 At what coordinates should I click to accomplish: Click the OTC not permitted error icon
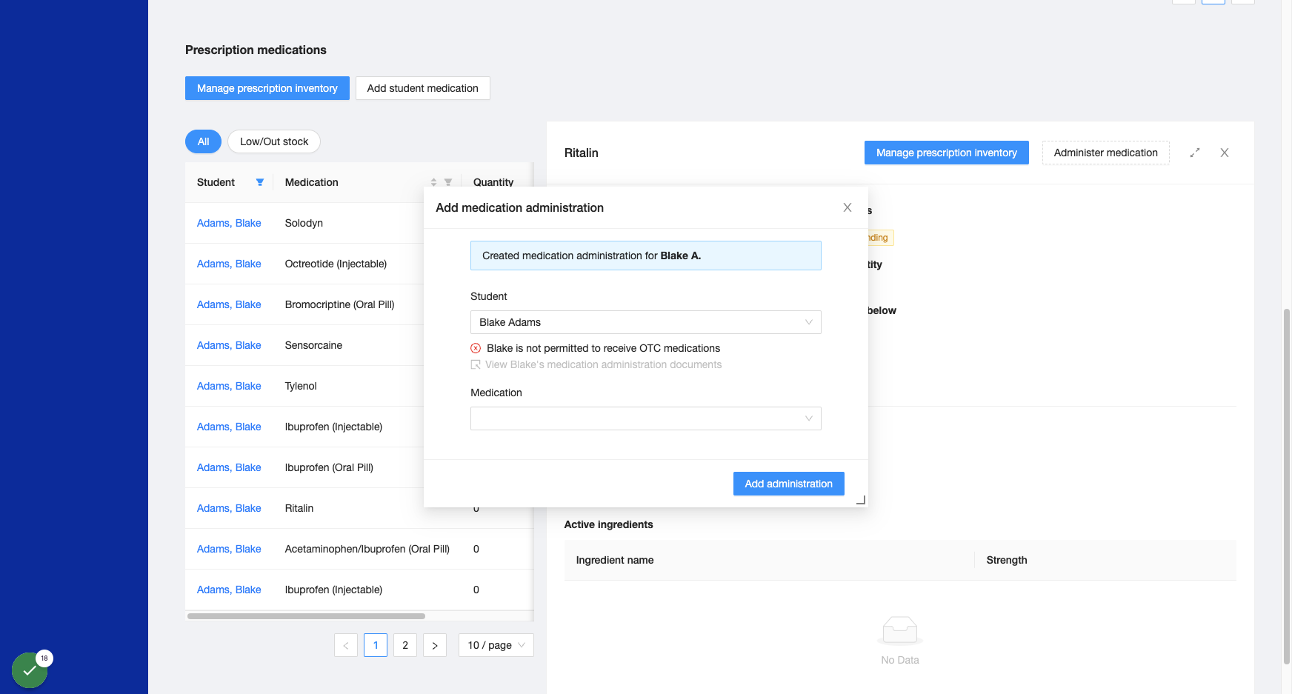(x=476, y=348)
